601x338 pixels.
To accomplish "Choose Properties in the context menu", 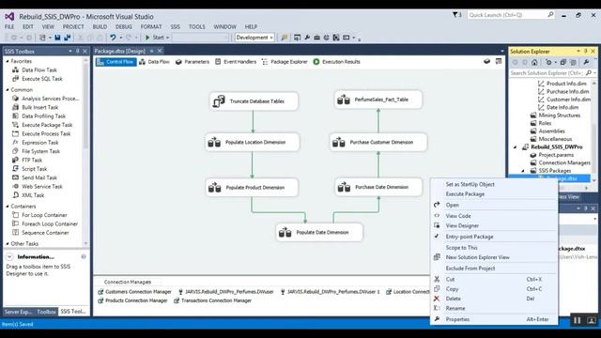I will [457, 319].
